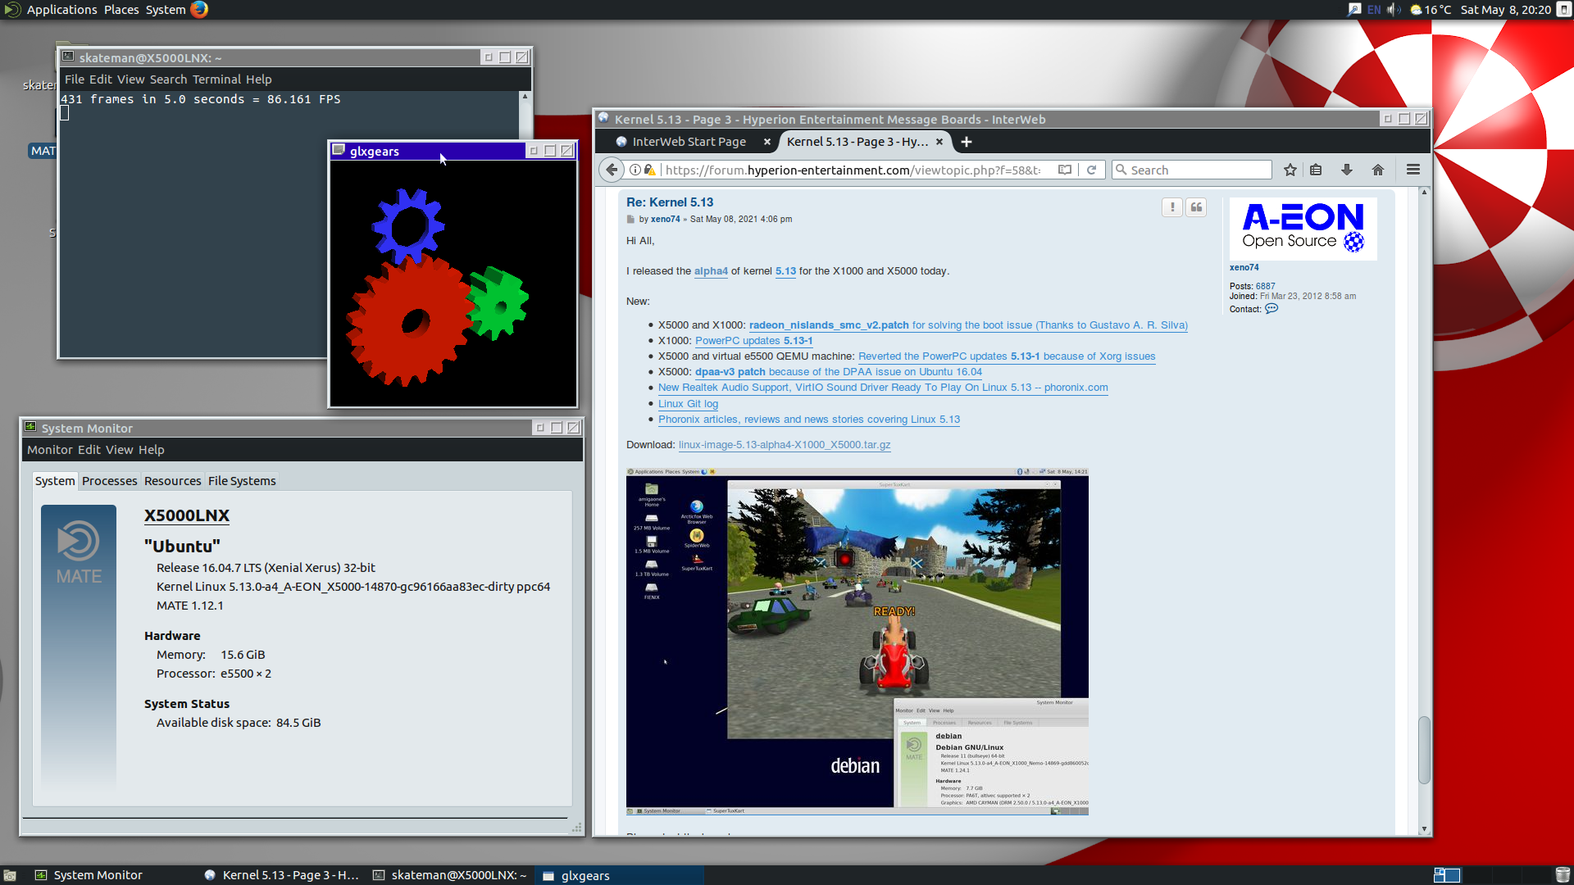
Task: Switch to glxgears via taskbar button
Action: 620,875
